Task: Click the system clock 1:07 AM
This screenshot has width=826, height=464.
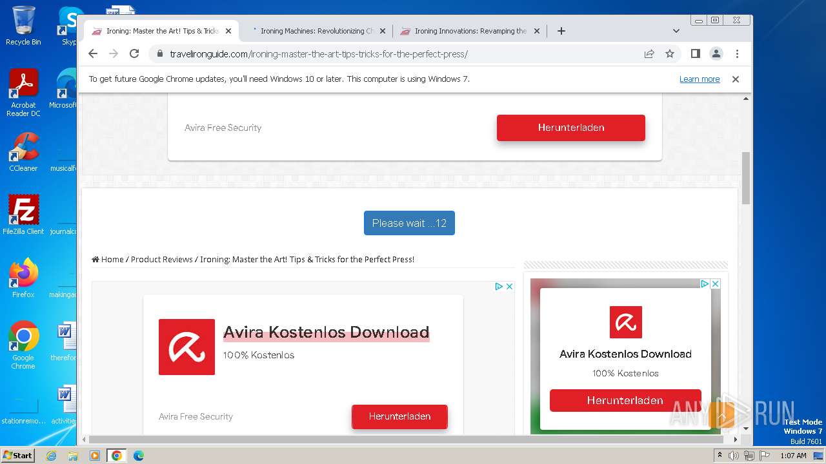Action: (x=793, y=456)
